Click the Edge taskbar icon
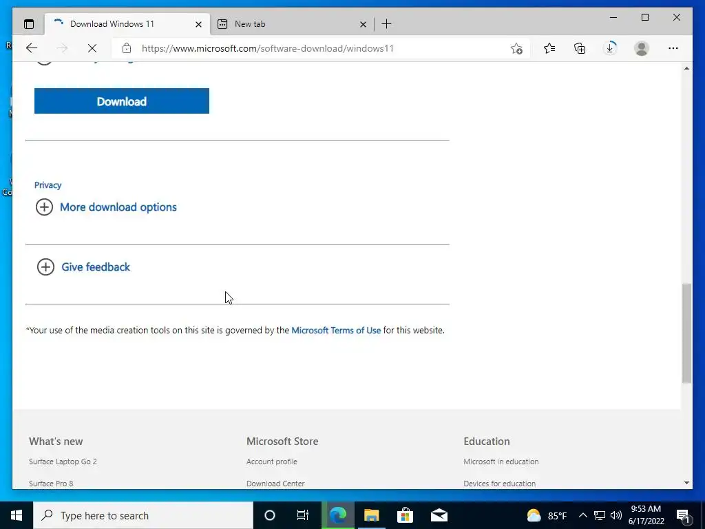The image size is (705, 529). point(337,515)
